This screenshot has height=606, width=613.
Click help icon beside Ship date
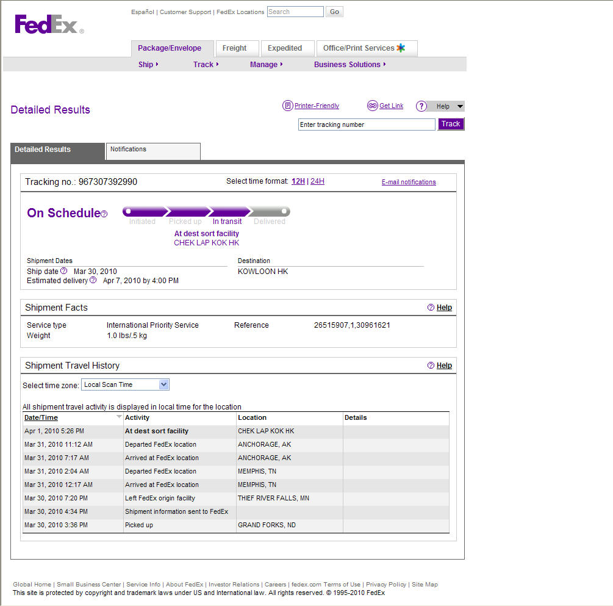(x=63, y=271)
